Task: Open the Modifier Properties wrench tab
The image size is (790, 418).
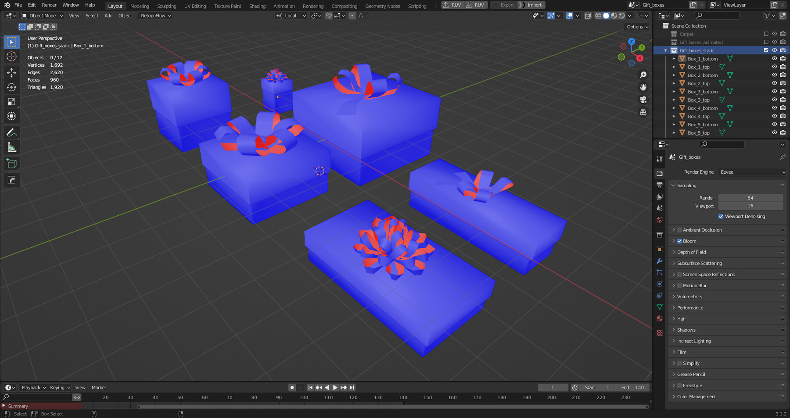Action: point(659,261)
